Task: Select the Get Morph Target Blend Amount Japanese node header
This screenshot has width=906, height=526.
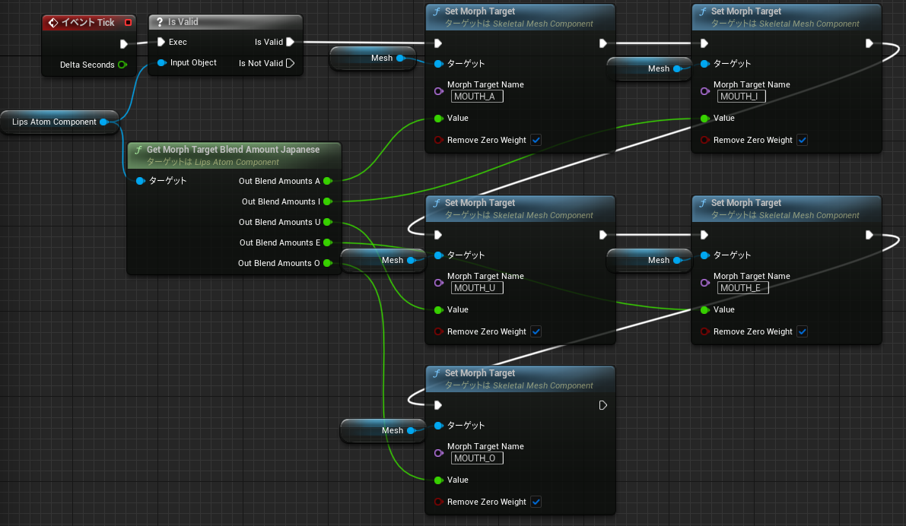Action: click(234, 149)
